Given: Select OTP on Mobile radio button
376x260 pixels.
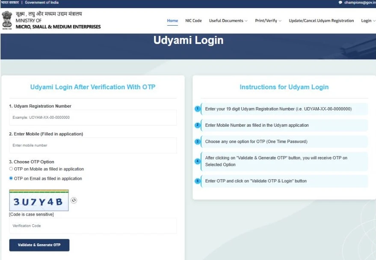Looking at the screenshot, I should 11,169.
